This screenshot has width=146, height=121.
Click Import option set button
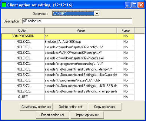click(87, 115)
